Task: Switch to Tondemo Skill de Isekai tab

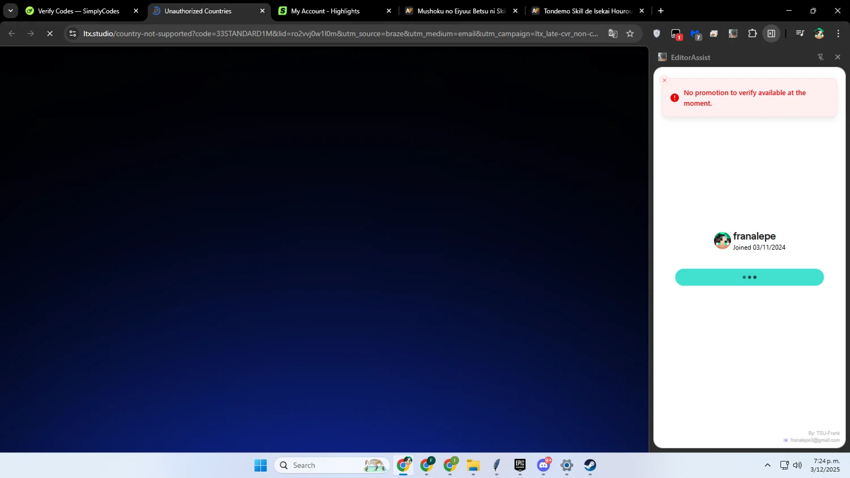Action: tap(587, 11)
